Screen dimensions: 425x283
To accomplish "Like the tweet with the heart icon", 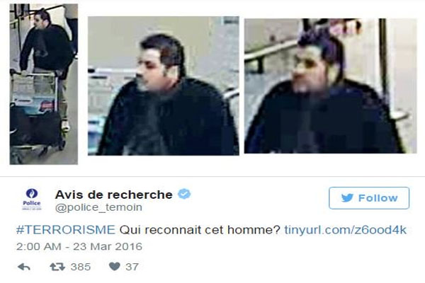I will coord(114,267).
